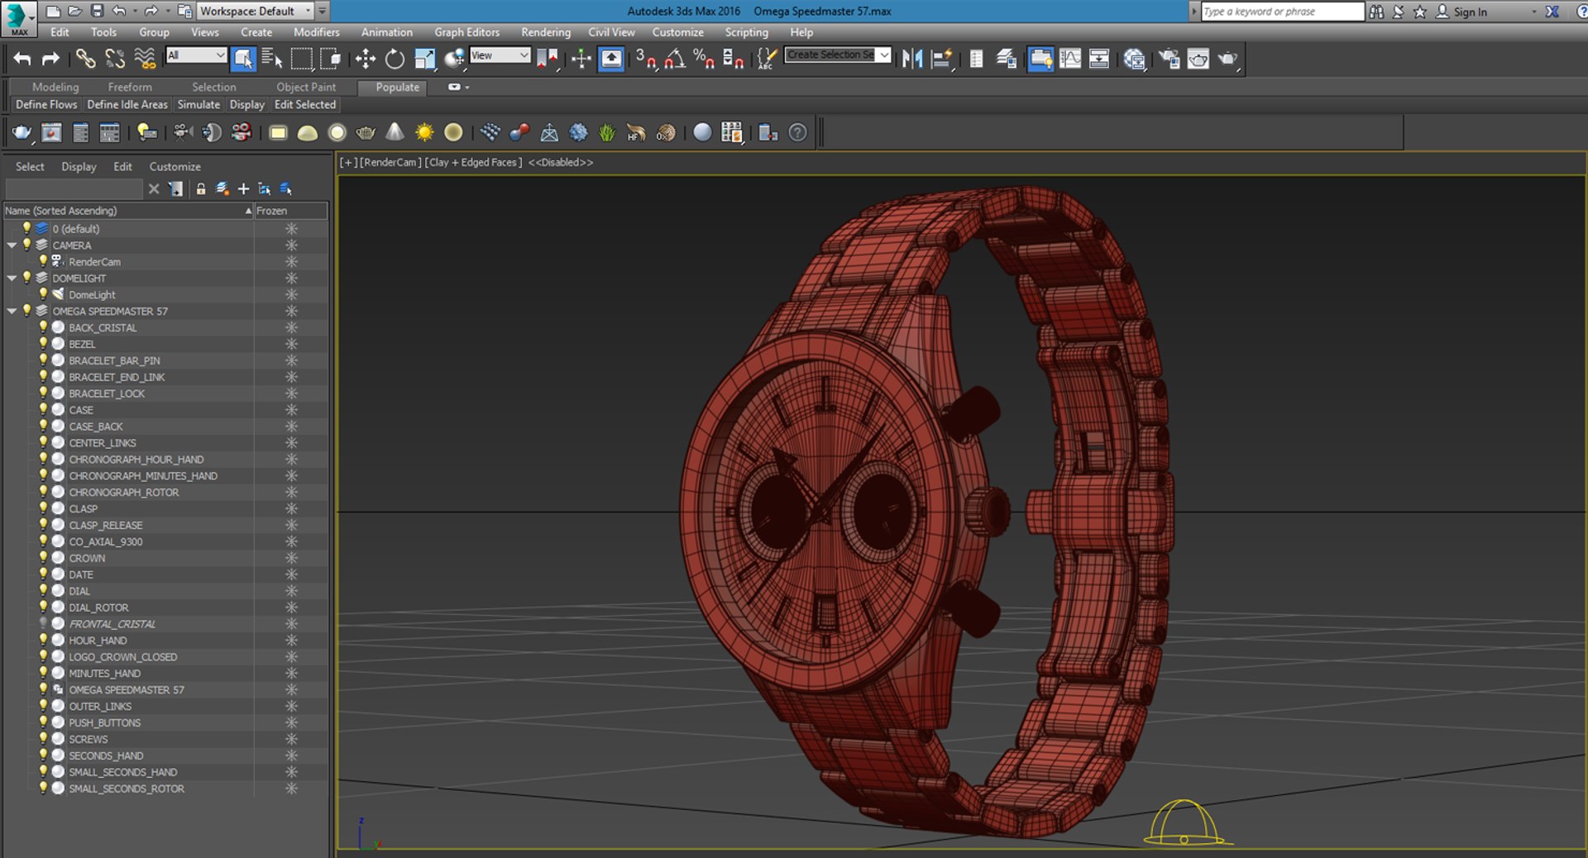Open the Scripting menu
Image resolution: width=1588 pixels, height=858 pixels.
click(747, 32)
